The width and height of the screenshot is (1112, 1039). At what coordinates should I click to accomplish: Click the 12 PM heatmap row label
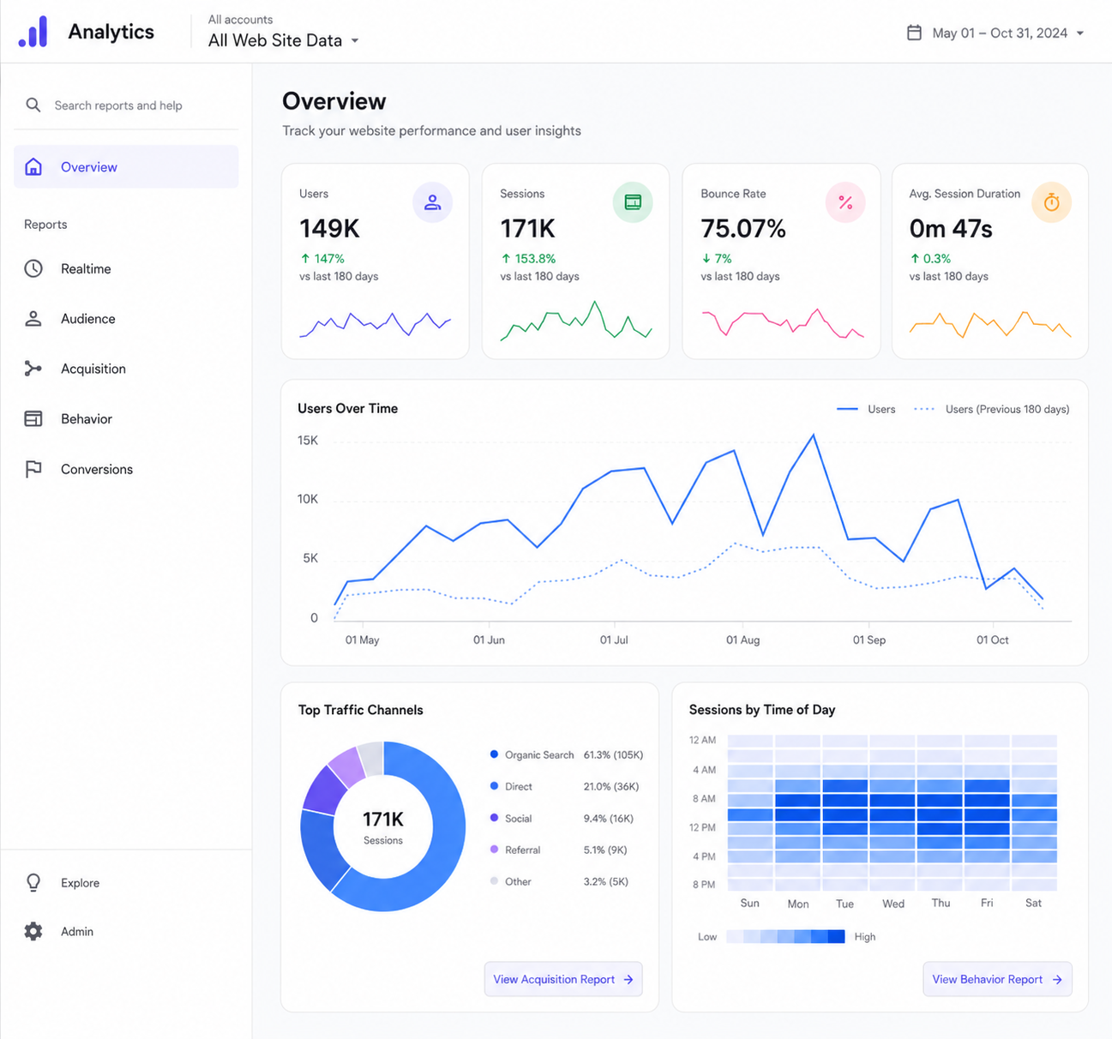(x=702, y=827)
